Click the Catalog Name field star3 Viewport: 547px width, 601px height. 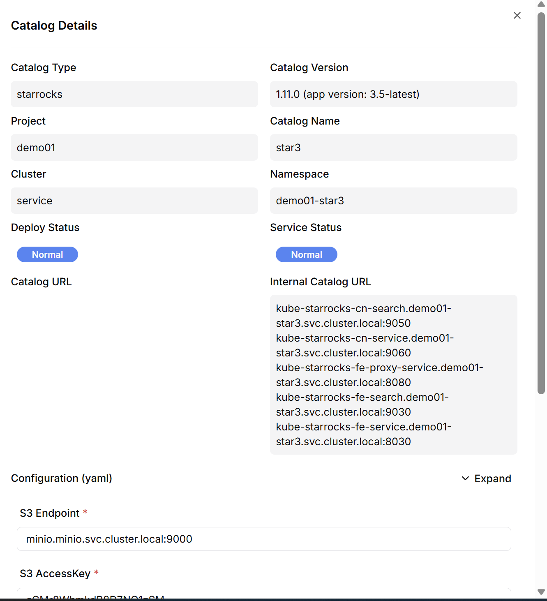point(393,148)
